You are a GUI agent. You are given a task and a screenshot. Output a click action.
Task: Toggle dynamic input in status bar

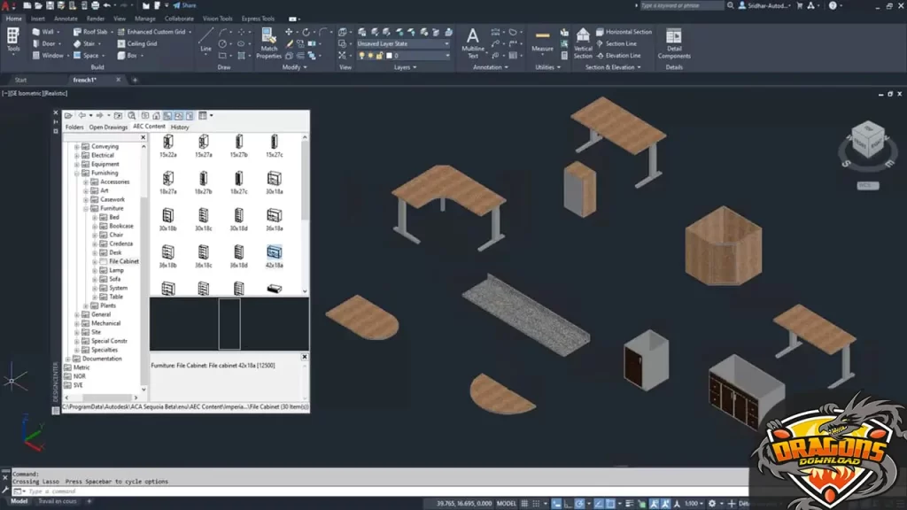coord(556,504)
